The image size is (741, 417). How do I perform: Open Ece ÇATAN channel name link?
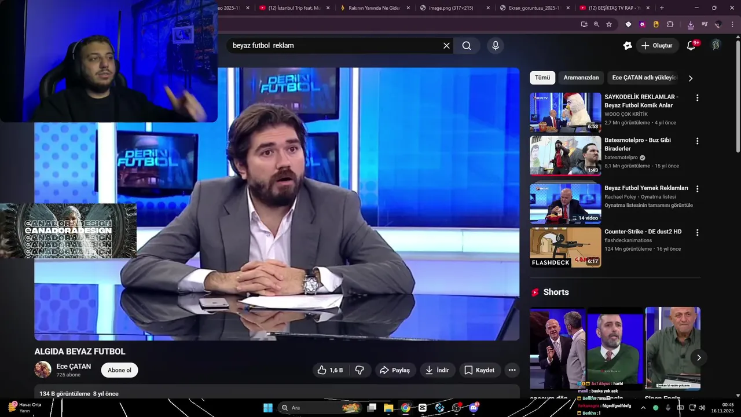point(74,366)
